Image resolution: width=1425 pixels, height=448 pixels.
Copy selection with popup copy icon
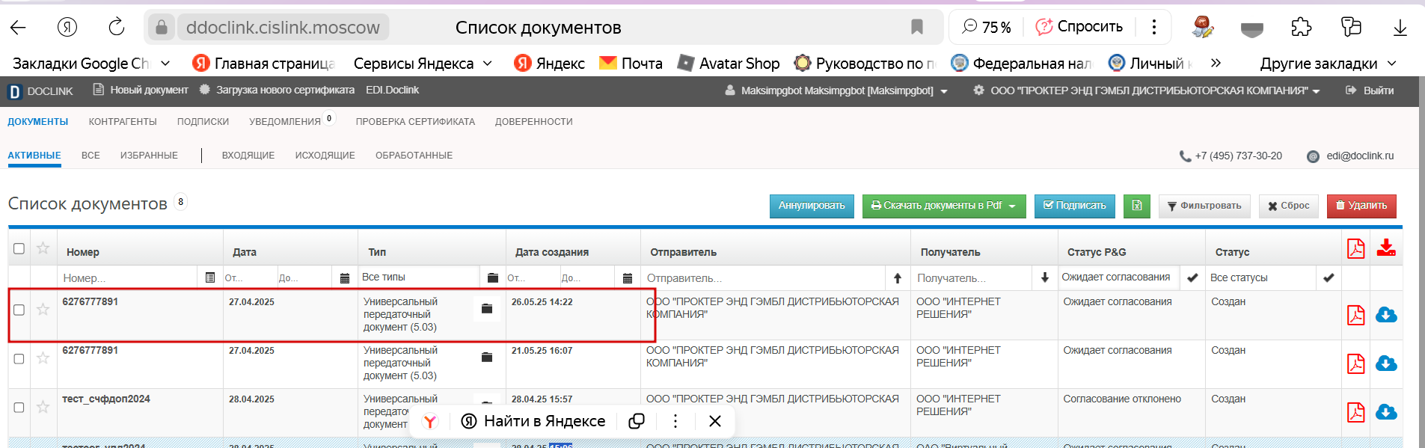pyautogui.click(x=637, y=421)
